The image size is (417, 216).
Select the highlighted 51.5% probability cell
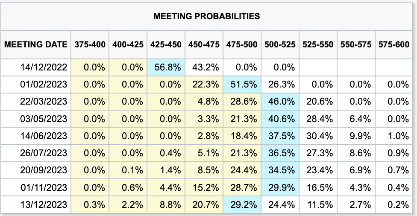pyautogui.click(x=242, y=85)
